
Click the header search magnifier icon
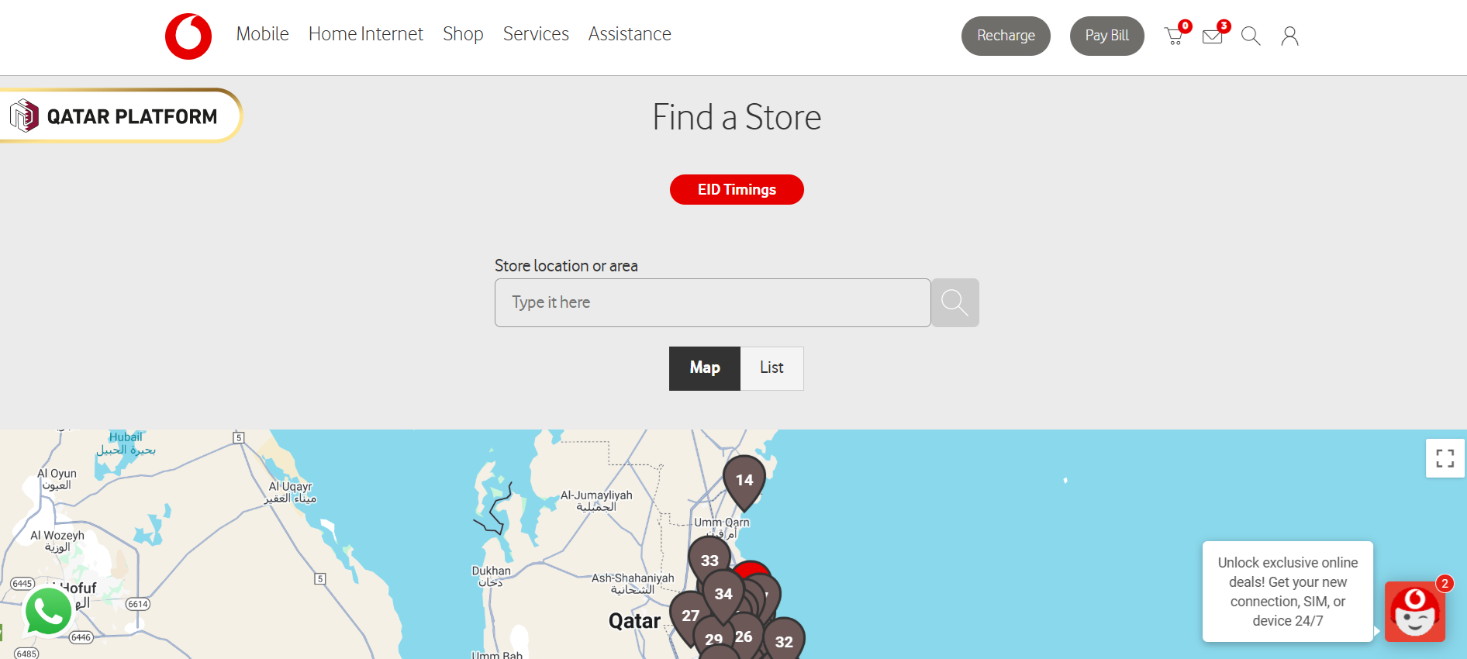tap(1251, 36)
